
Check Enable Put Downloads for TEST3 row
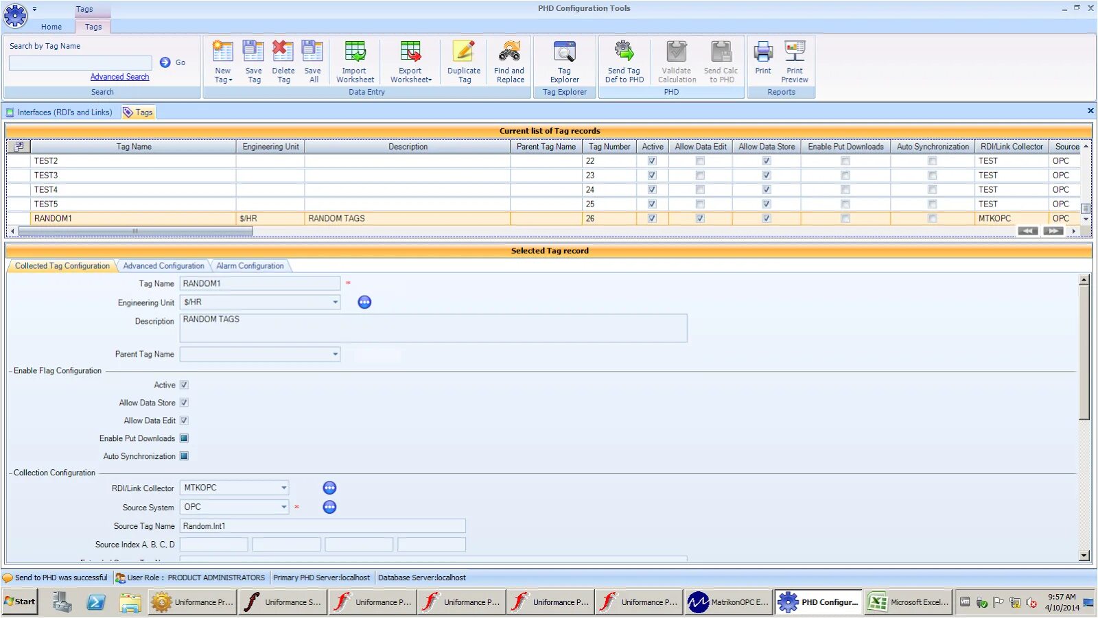(845, 176)
